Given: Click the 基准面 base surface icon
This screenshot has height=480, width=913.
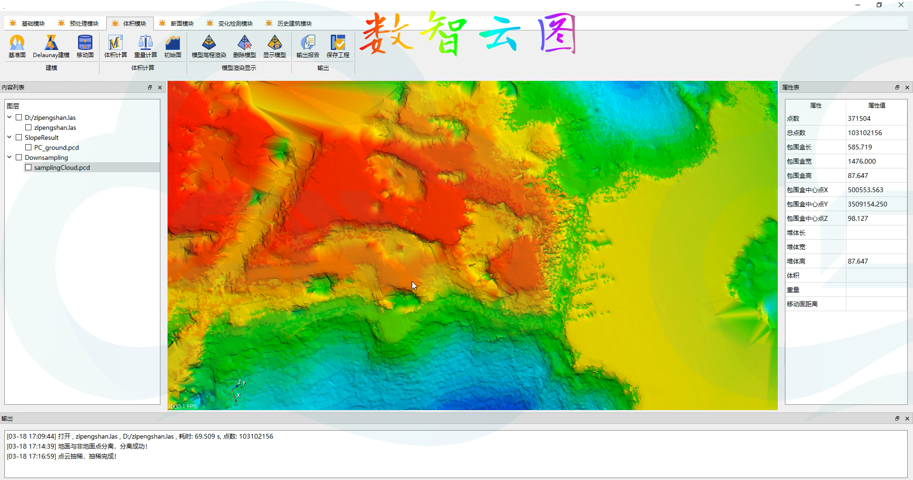Looking at the screenshot, I should point(17,43).
